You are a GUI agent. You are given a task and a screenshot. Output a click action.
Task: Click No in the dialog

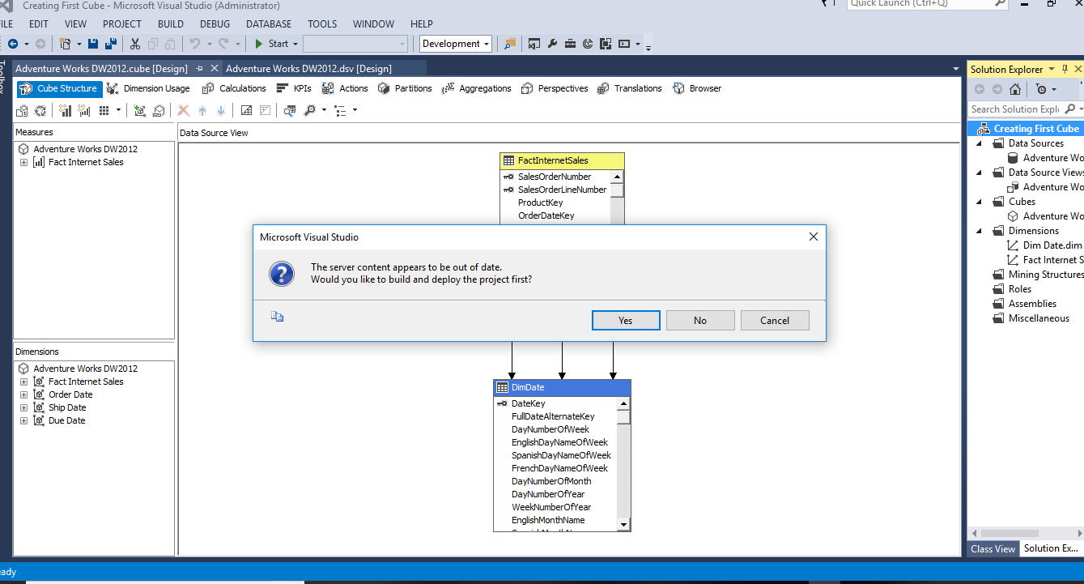click(700, 320)
